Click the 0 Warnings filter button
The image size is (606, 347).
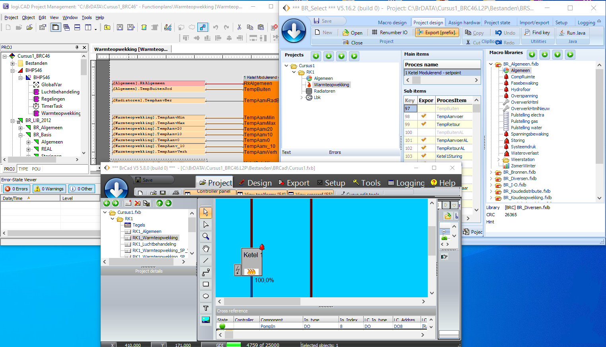[x=49, y=189]
